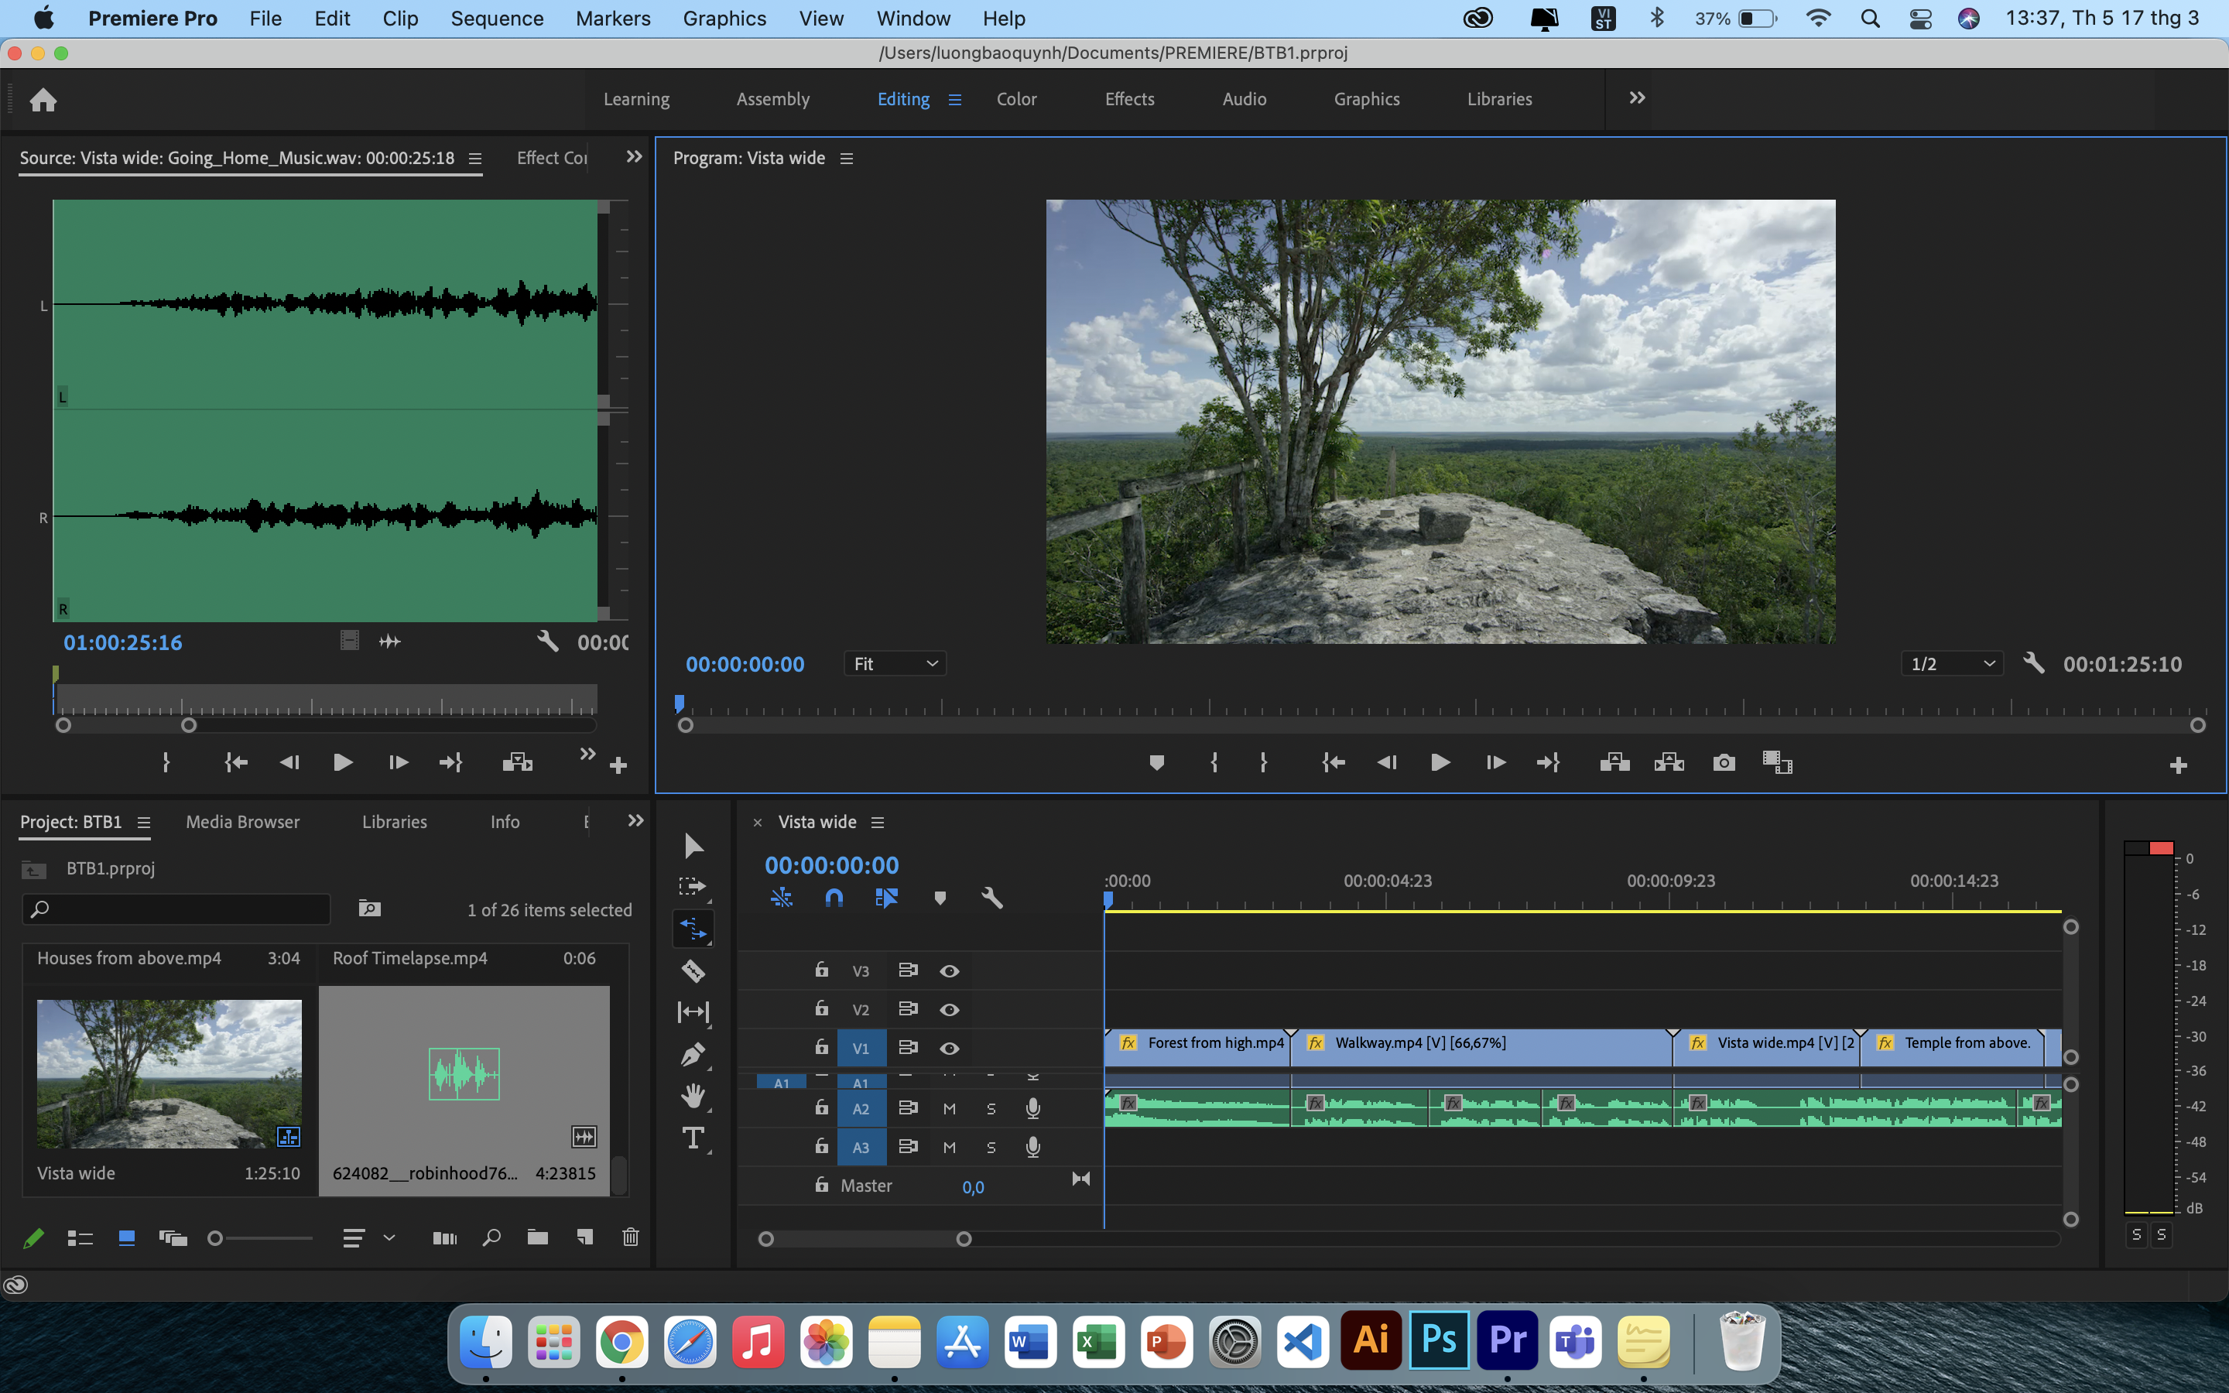Open the Fit zoom level dropdown
The image size is (2229, 1393).
click(895, 663)
